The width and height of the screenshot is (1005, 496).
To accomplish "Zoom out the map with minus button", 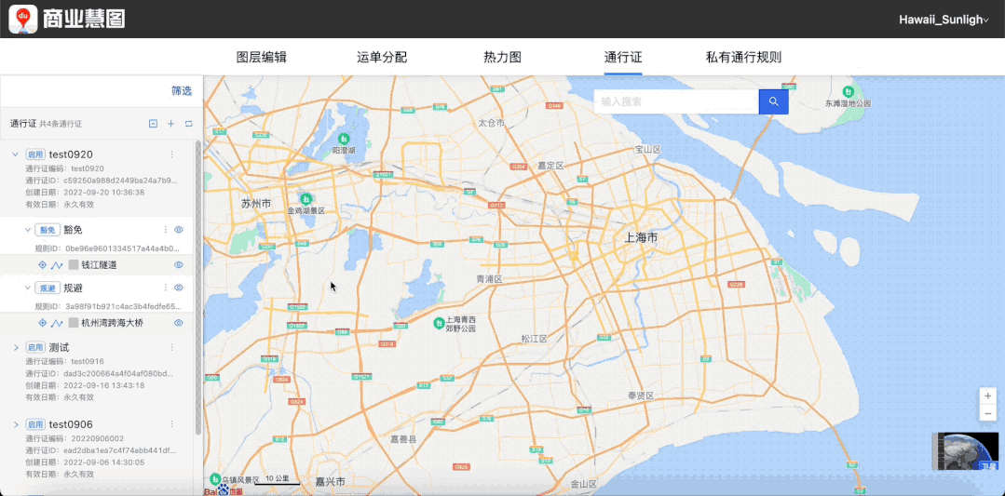I will click(987, 412).
